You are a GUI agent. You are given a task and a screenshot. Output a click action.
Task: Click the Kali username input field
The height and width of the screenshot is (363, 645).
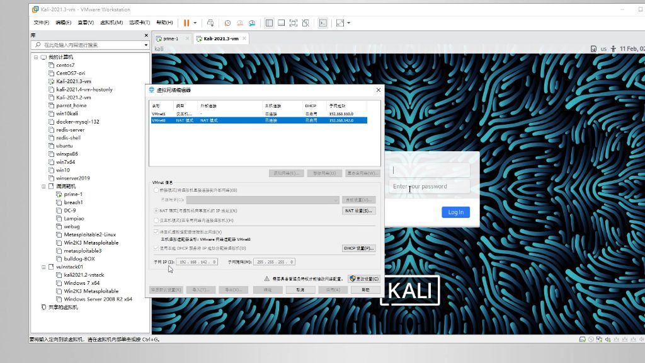point(430,170)
